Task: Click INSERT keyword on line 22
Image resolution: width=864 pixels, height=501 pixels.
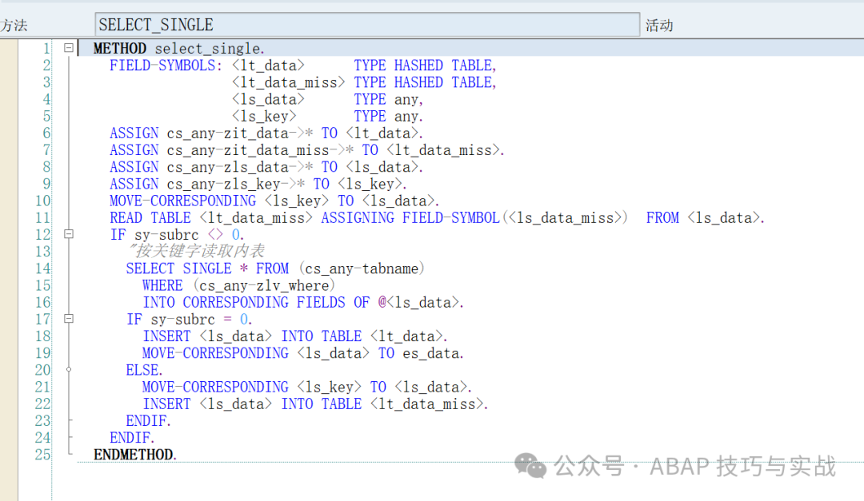Action: click(x=166, y=404)
